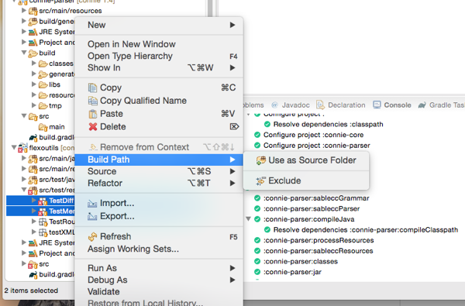Select 'Resolve dependencies :classpath' entry

[x=328, y=124]
